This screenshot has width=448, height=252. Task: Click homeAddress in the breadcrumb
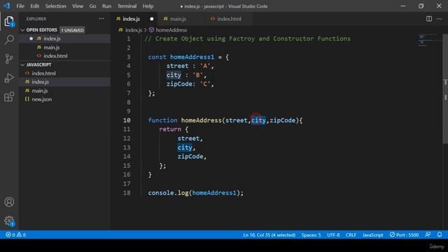point(171,29)
